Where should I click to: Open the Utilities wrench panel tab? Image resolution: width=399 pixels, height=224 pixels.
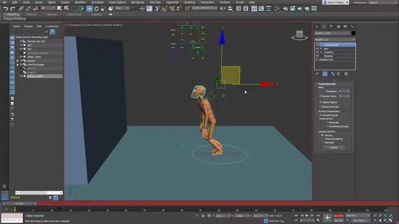pos(352,27)
